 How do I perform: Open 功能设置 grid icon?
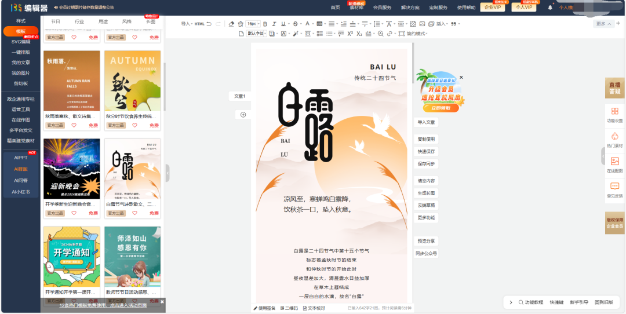[x=614, y=111]
